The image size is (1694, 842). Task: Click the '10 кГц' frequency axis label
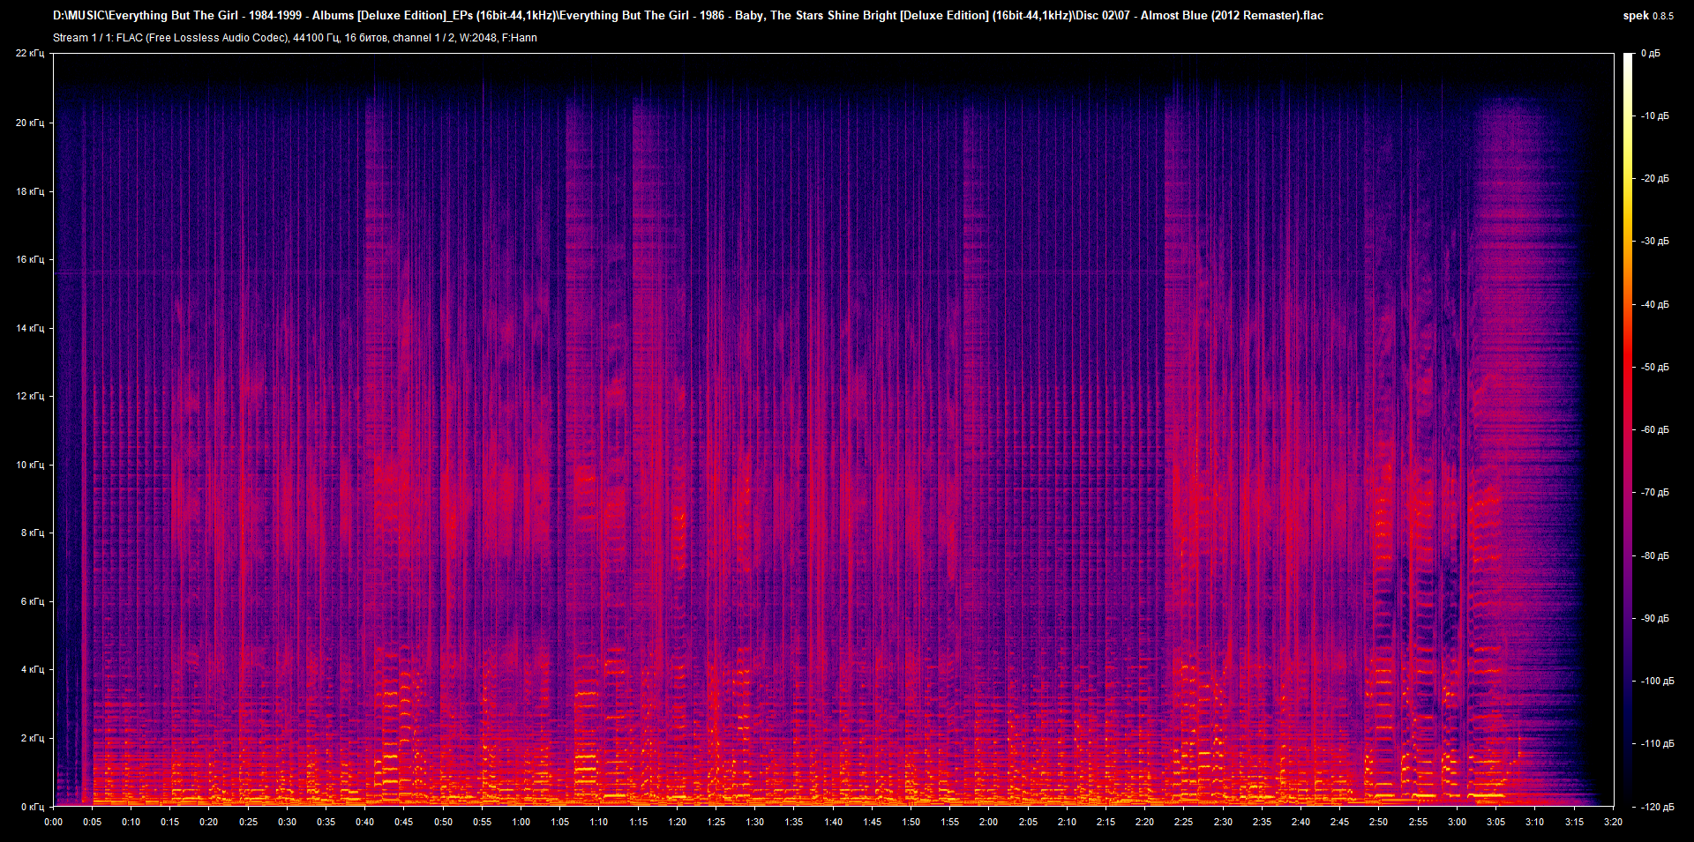tap(30, 465)
